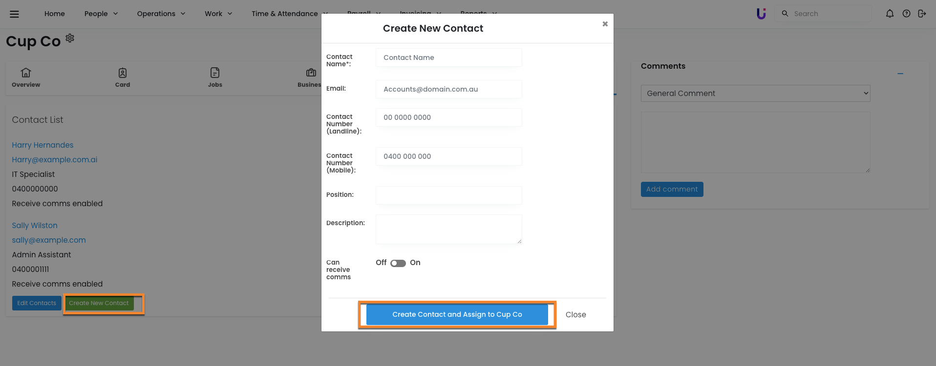Click Create Contact and Assign to Cup Co
This screenshot has width=936, height=366.
(x=457, y=315)
